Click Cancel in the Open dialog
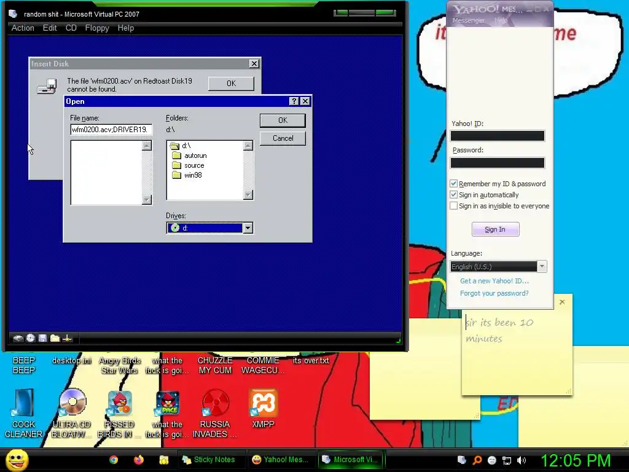 pos(283,138)
